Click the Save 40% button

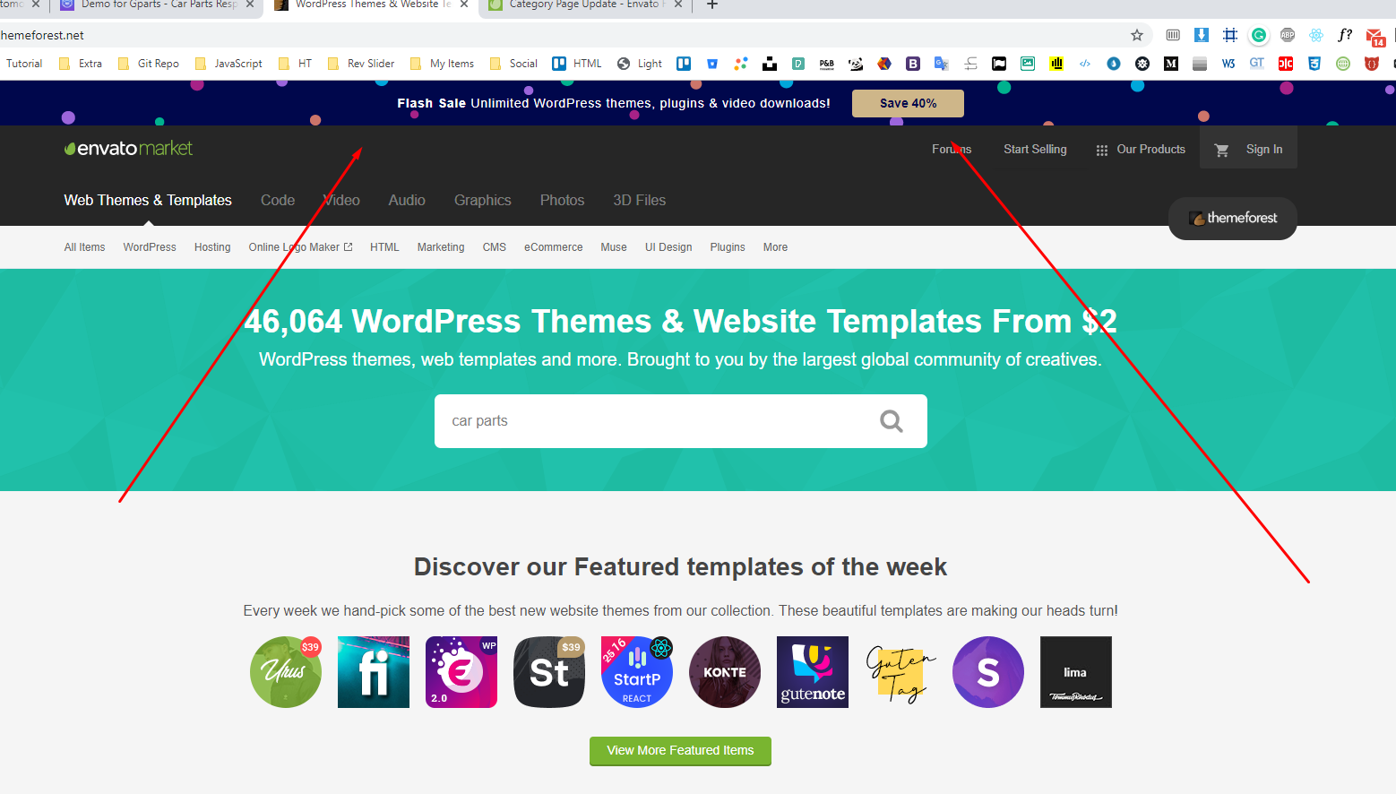(x=908, y=103)
